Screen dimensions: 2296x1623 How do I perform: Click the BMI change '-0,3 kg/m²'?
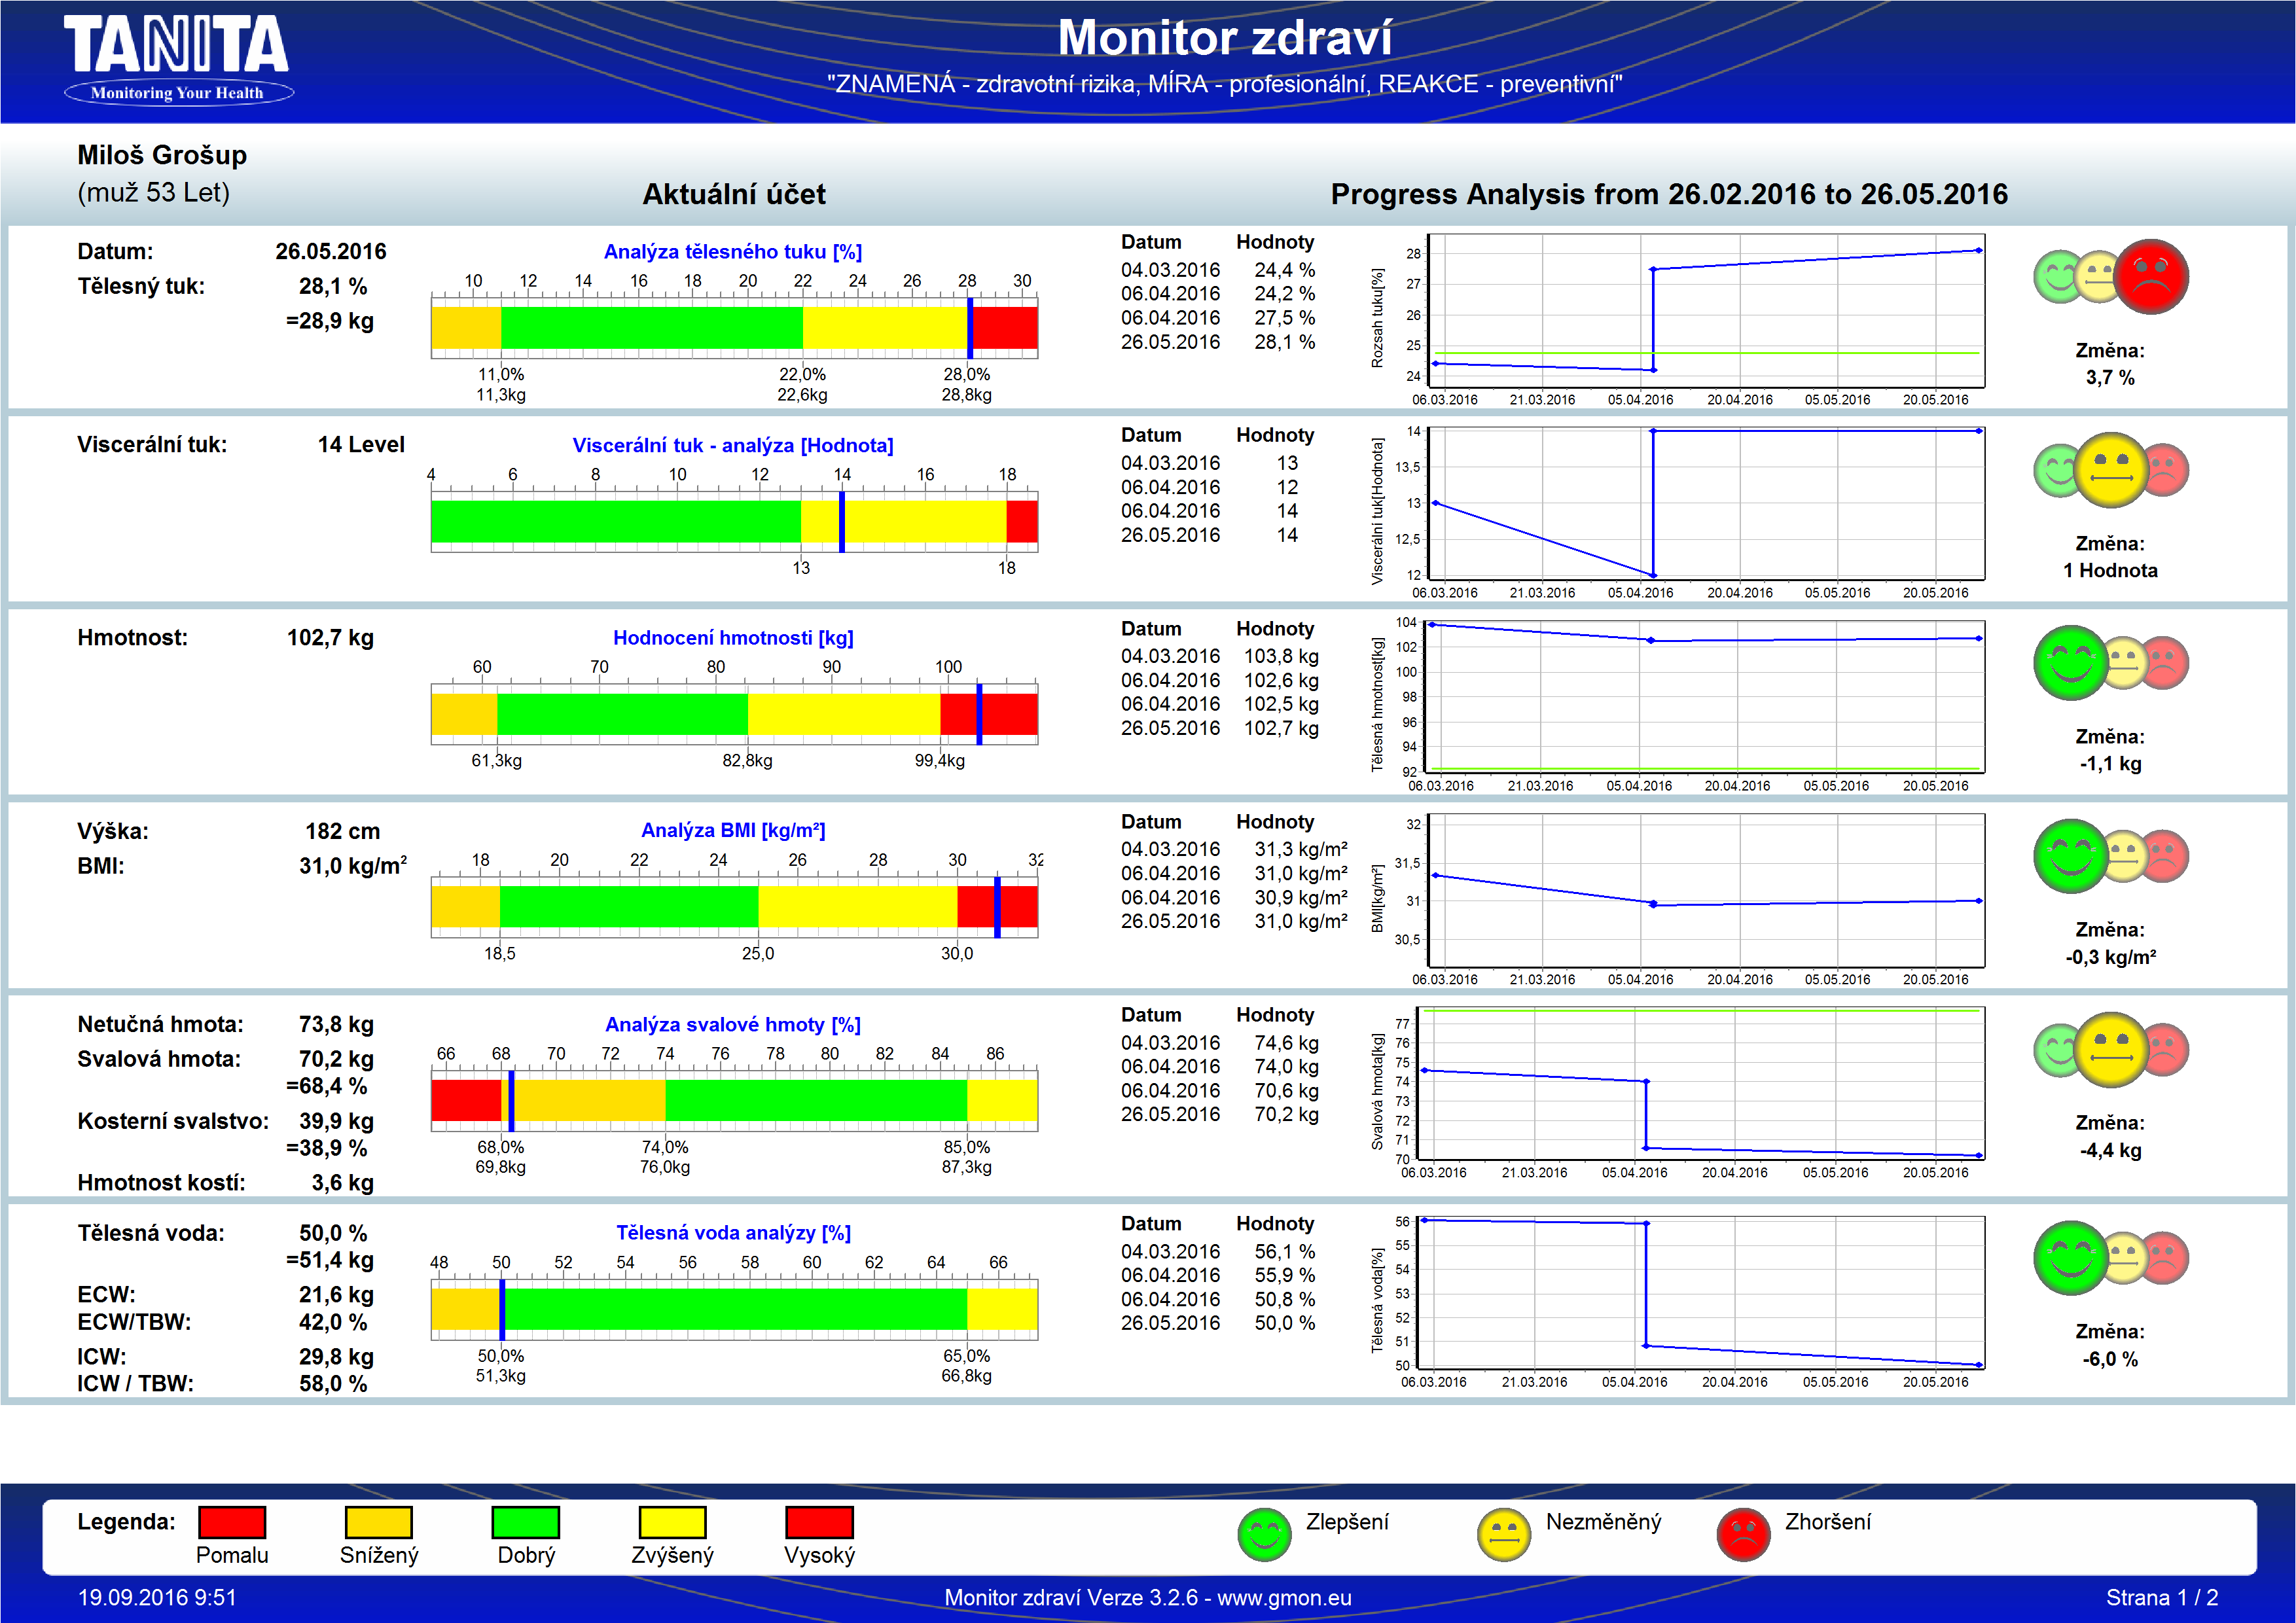tap(2110, 957)
